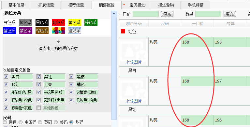Viewport: 250px width, 127px height.
Task: Go to the 宝贝描述 tab
Action: (x=136, y=5)
